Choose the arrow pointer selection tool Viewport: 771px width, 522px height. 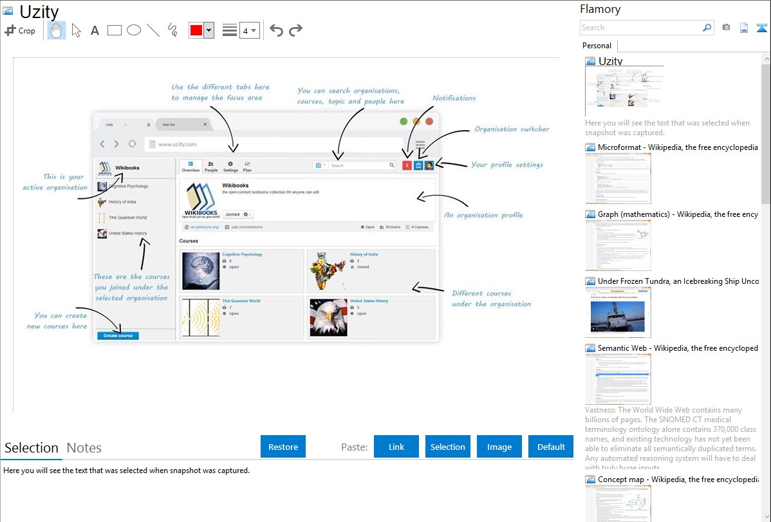click(76, 30)
